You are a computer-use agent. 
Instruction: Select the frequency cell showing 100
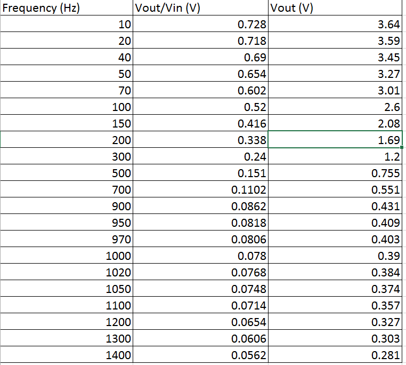pyautogui.click(x=66, y=107)
